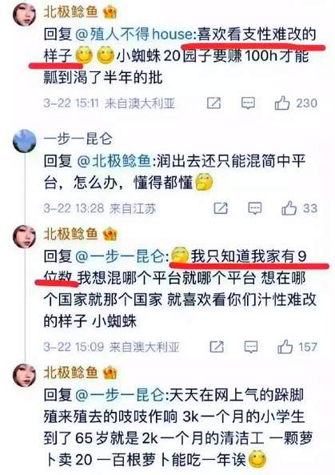Open 北极鲶鱼 username on the first comment
The image size is (335, 475).
point(71,12)
